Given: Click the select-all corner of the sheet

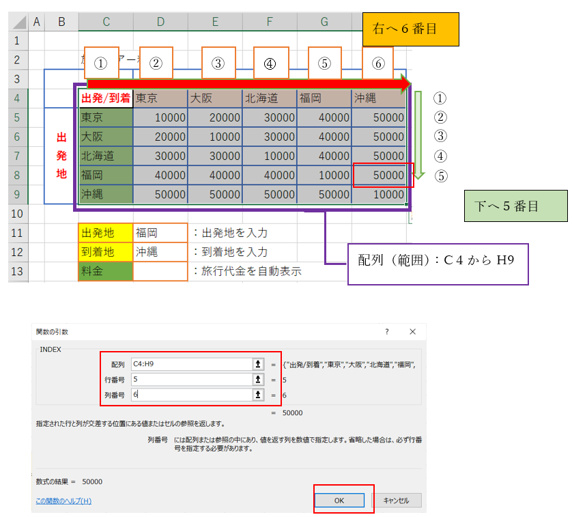Looking at the screenshot, I should tap(16, 22).
